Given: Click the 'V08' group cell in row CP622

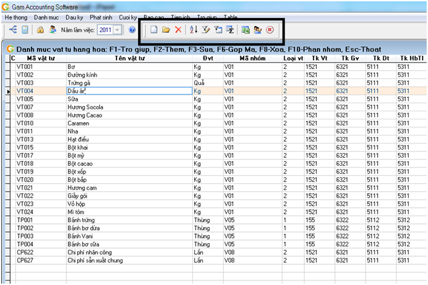Looking at the screenshot, I should coord(253,252).
